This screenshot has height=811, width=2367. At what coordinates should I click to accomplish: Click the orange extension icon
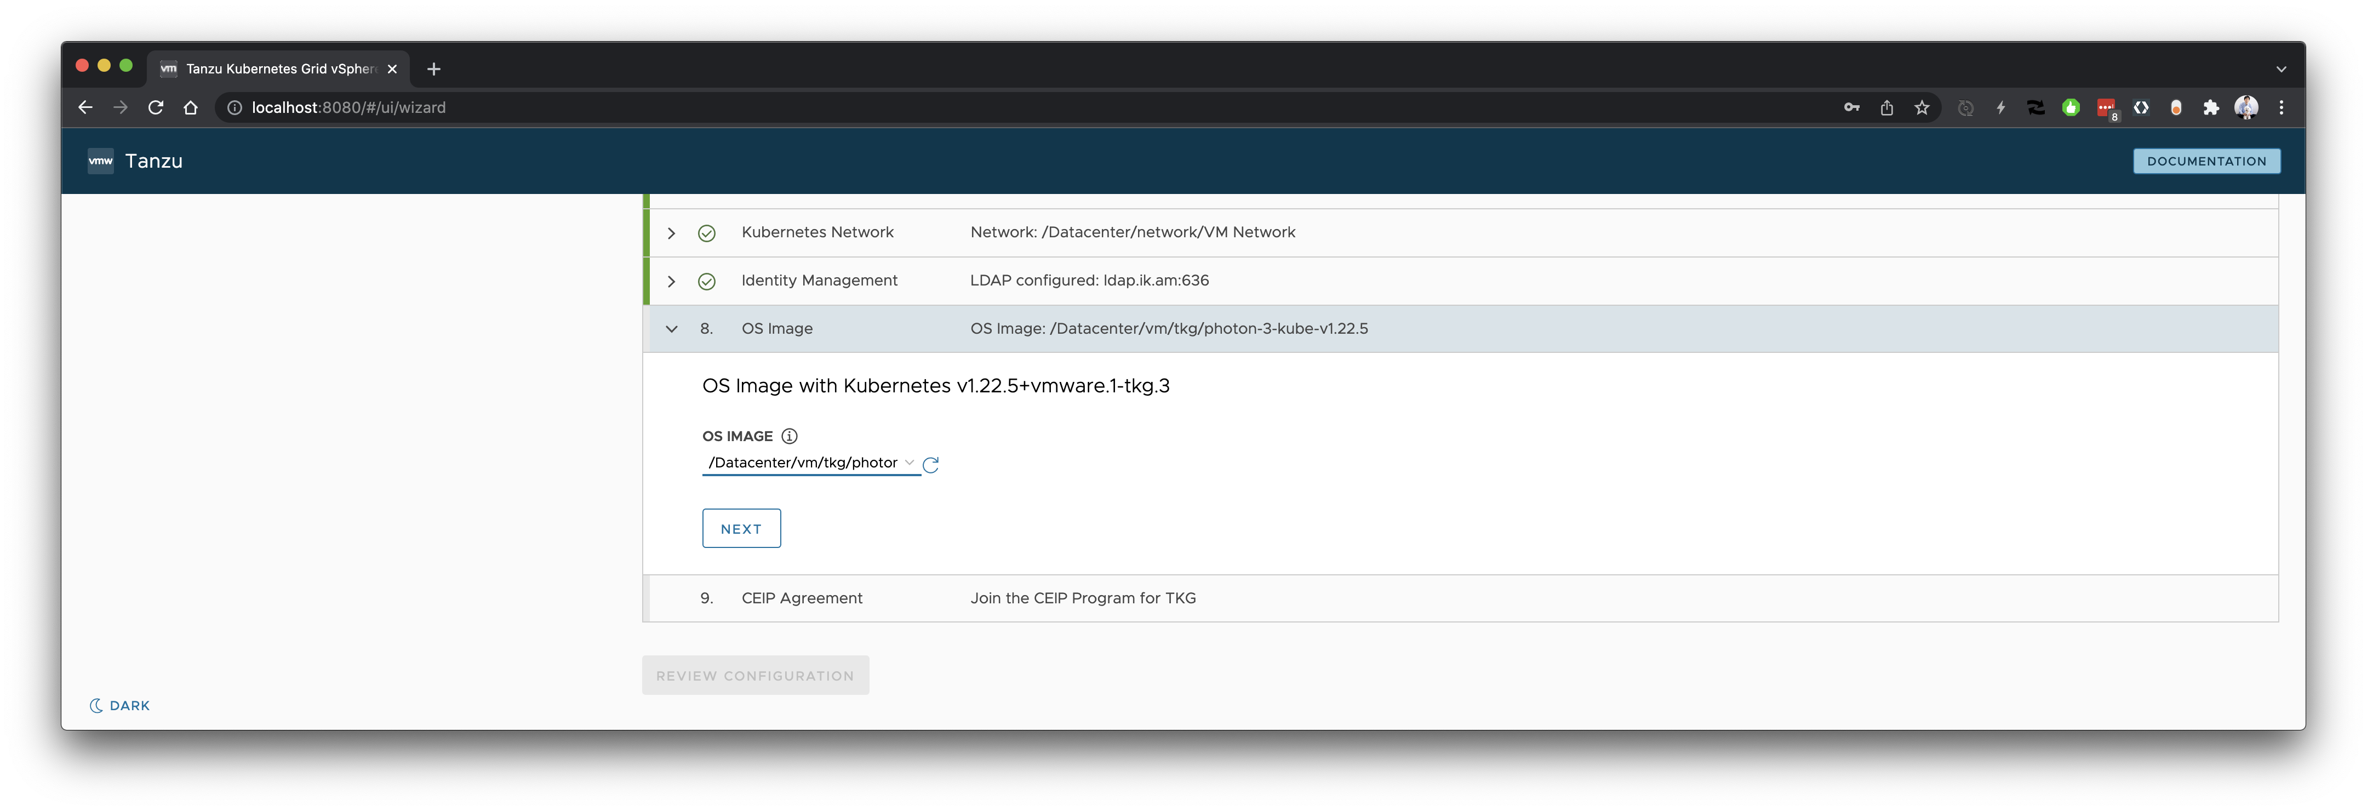pyautogui.click(x=2176, y=107)
